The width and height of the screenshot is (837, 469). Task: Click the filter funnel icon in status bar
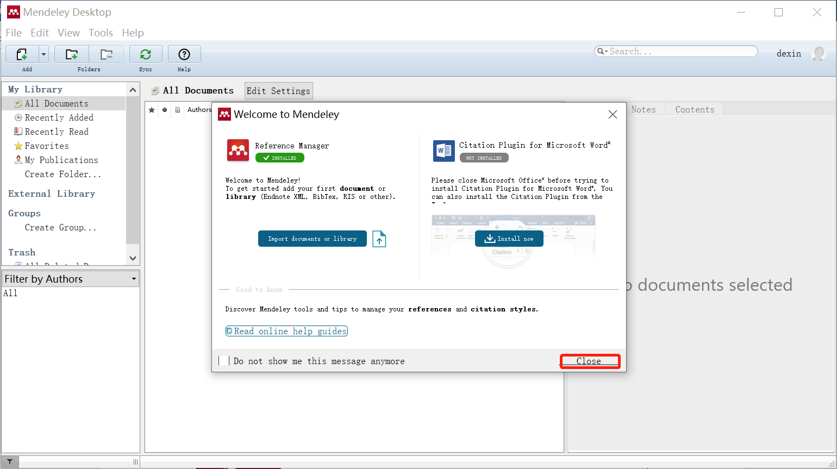(10, 461)
